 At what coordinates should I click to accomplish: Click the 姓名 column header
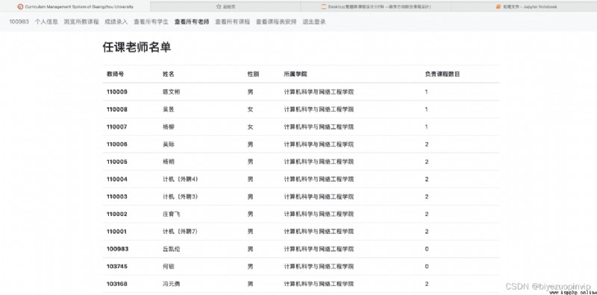[x=169, y=74]
